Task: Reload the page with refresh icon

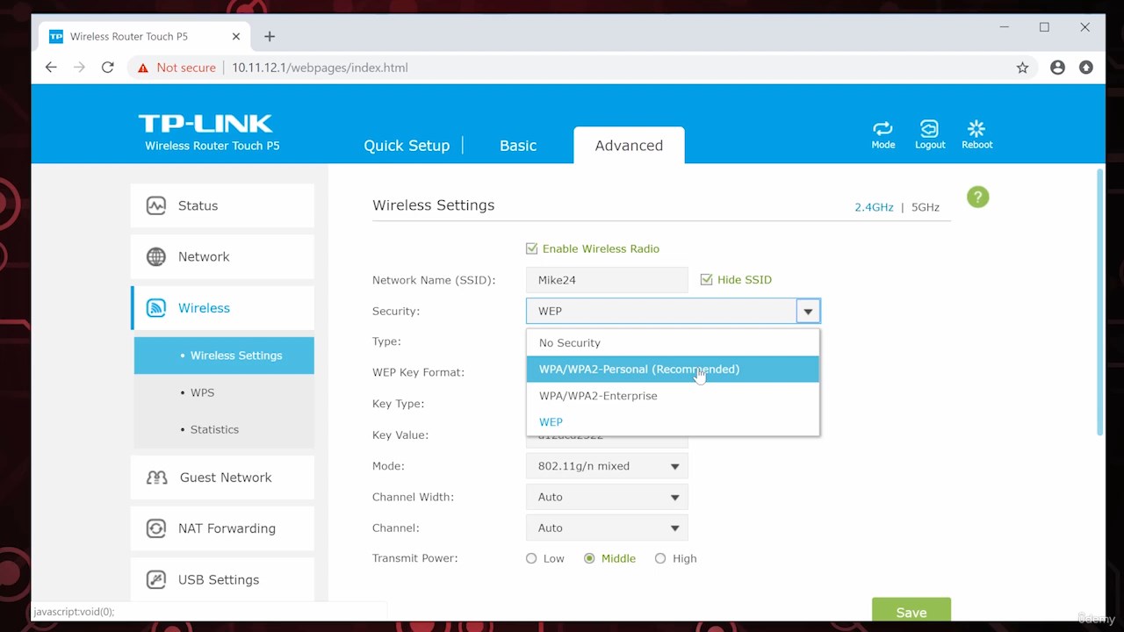Action: coord(107,68)
